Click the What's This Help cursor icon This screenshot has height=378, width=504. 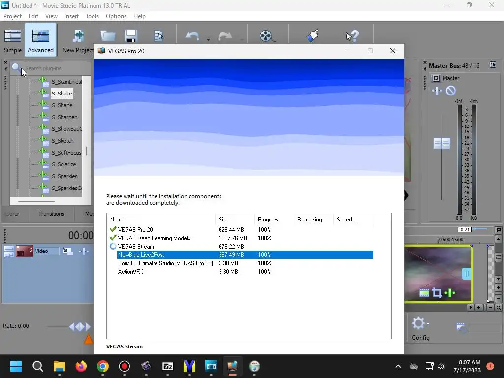pyautogui.click(x=352, y=36)
